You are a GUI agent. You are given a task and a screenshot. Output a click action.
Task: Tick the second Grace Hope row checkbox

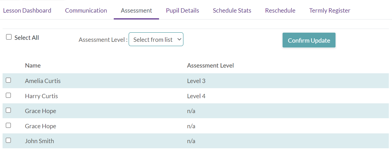(x=8, y=125)
